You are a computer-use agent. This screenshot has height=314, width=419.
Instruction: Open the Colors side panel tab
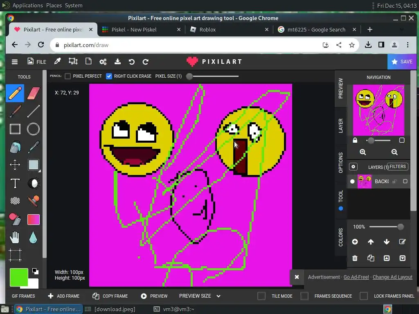click(341, 237)
